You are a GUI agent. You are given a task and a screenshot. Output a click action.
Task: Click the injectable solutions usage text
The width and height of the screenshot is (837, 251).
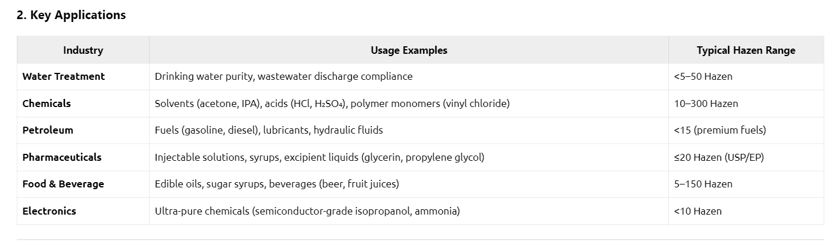point(319,157)
